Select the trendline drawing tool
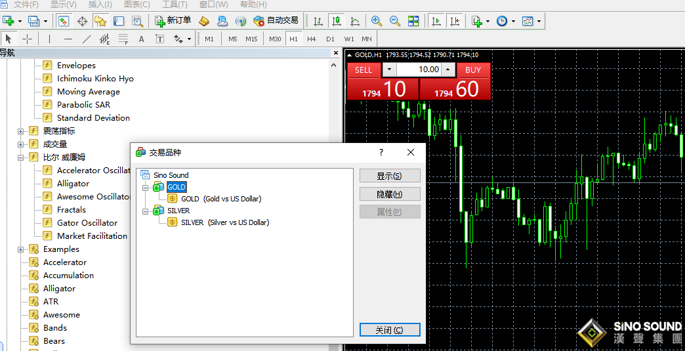This screenshot has height=351, width=685. [x=87, y=39]
